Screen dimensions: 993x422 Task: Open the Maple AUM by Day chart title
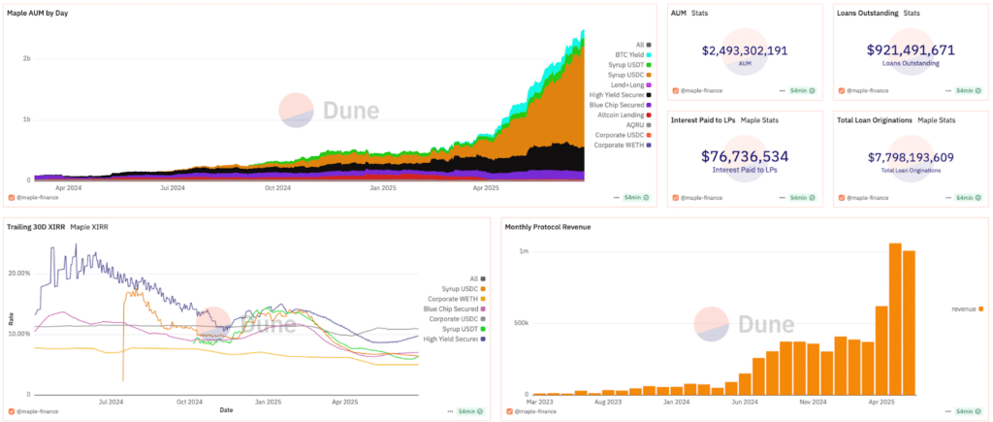(x=38, y=14)
